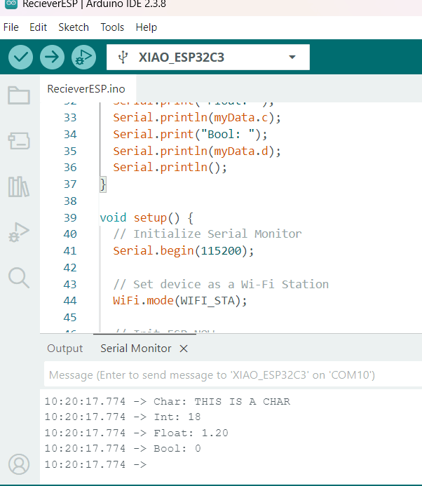This screenshot has width=422, height=486.
Task: Click the 'Float: 1.20' serial output line
Action: point(191,433)
